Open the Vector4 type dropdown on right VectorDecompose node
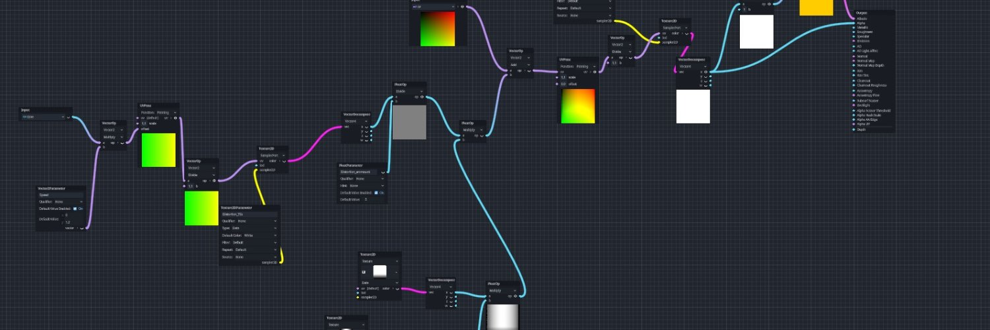990x330 pixels. tap(693, 67)
